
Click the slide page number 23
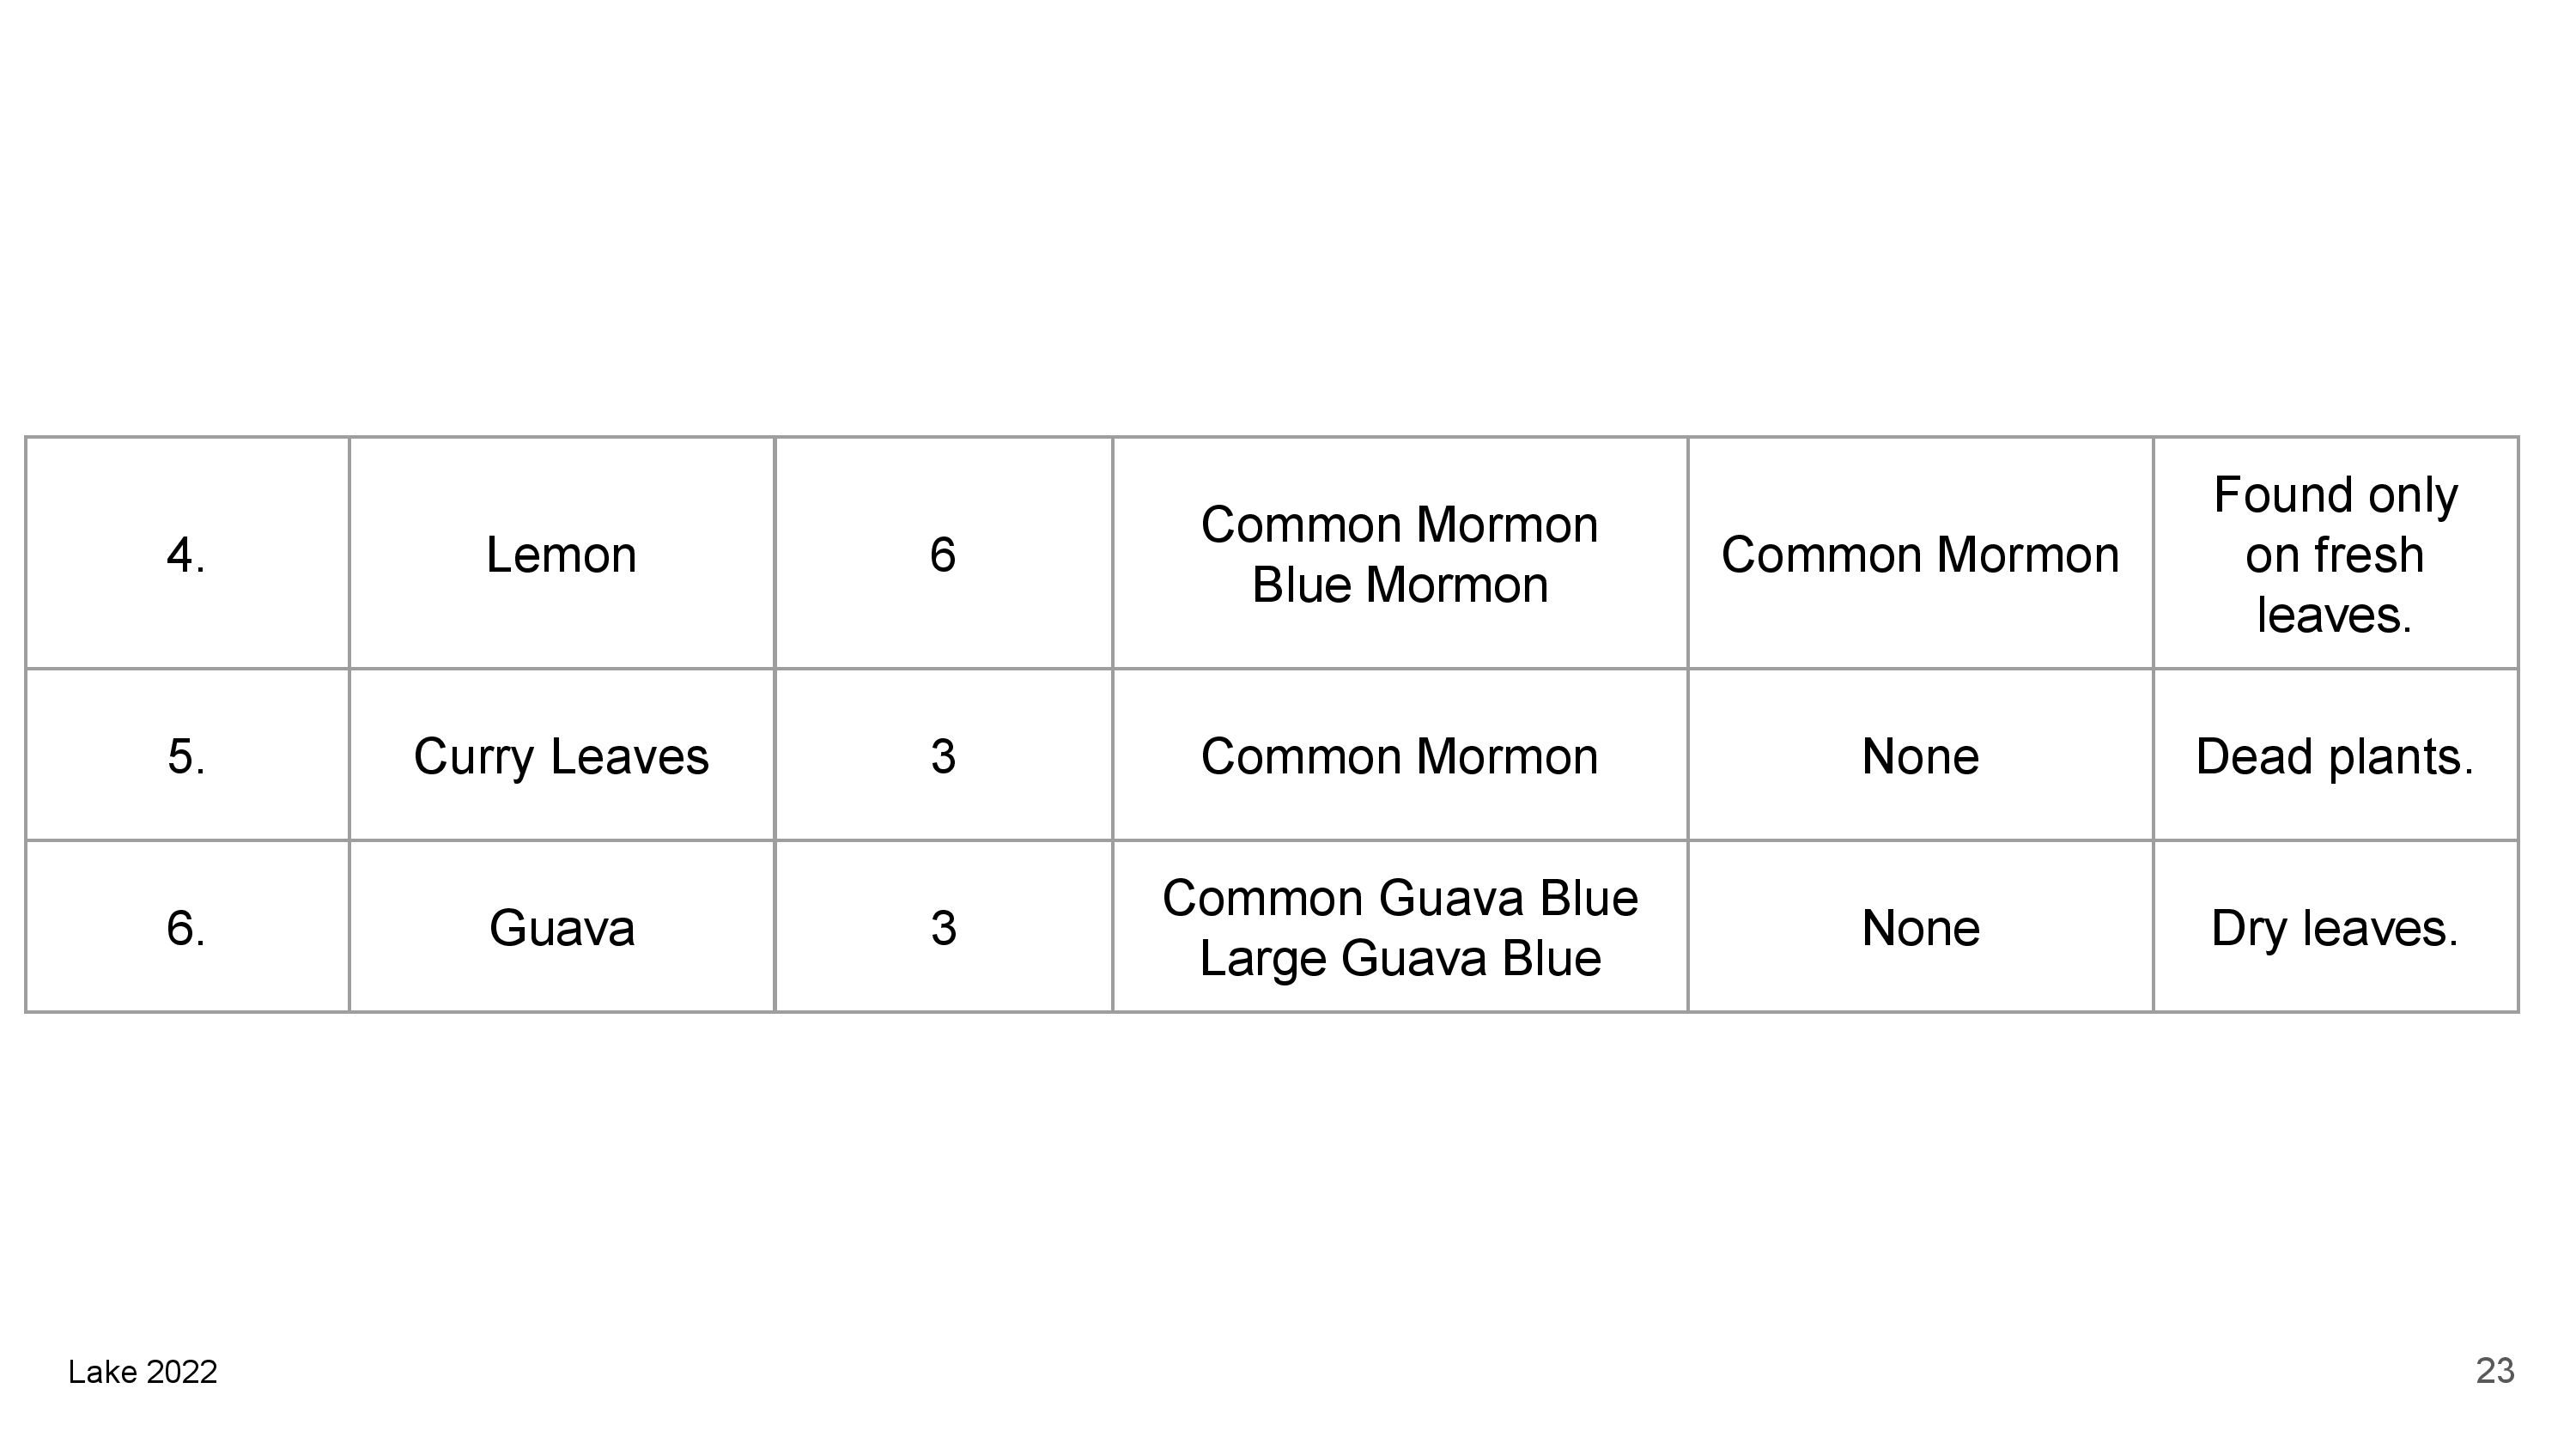tap(2494, 1371)
